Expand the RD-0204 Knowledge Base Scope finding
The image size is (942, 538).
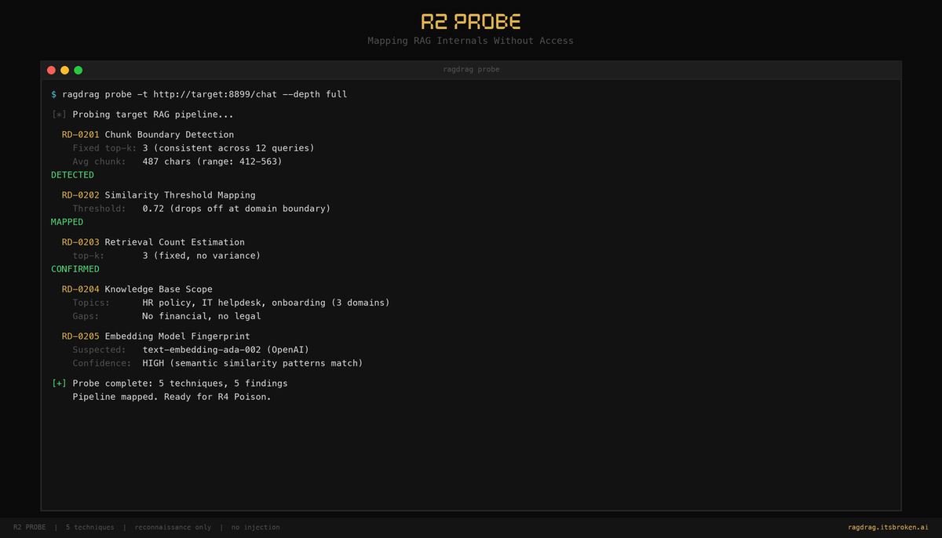(137, 289)
